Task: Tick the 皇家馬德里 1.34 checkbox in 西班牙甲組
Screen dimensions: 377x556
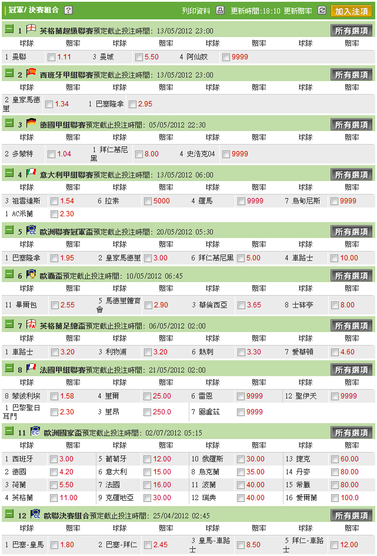Action: tap(49, 104)
